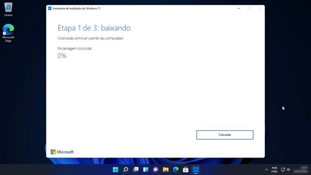The height and width of the screenshot is (175, 311).
Task: Open Task View on the taskbar
Action: 136,170
